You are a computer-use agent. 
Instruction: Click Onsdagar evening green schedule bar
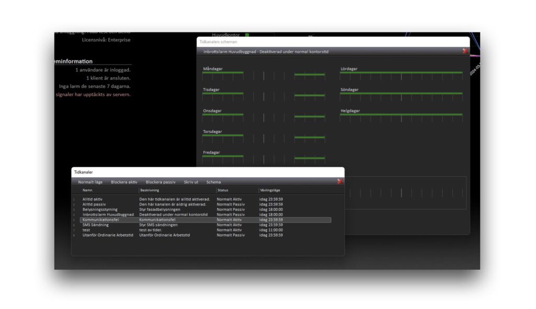(x=309, y=117)
